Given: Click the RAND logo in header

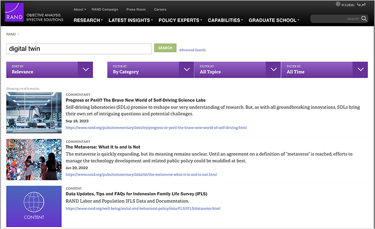Looking at the screenshot, I should tap(14, 12).
